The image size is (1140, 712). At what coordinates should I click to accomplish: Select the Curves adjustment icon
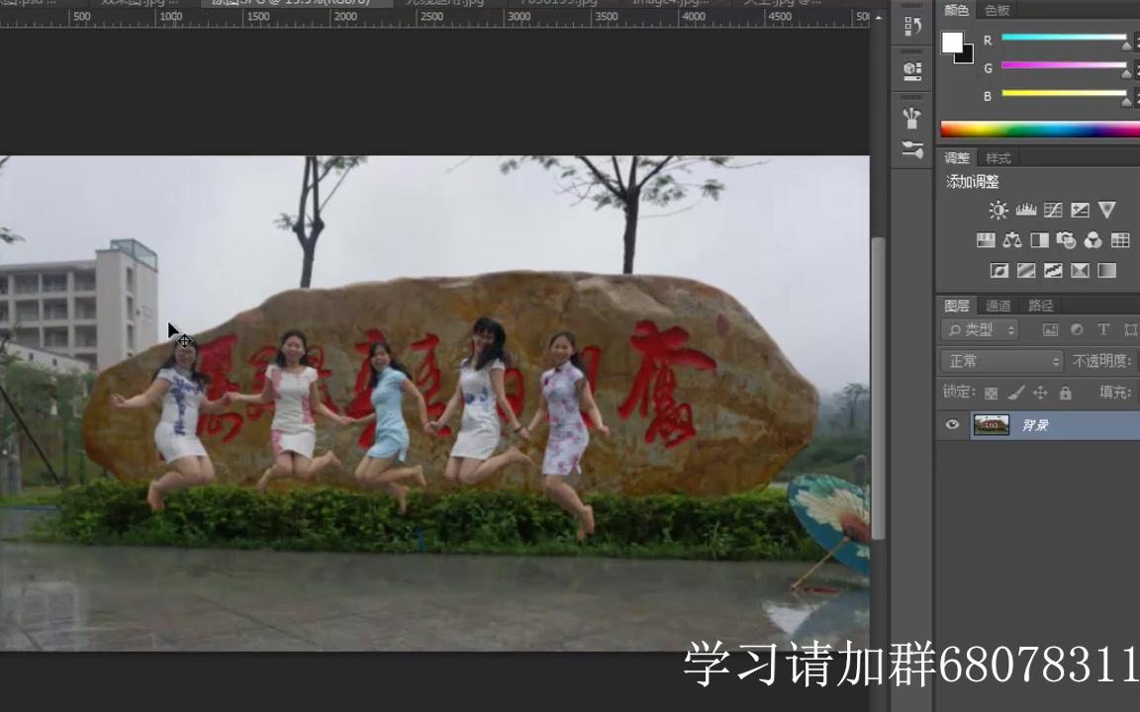pos(1053,210)
